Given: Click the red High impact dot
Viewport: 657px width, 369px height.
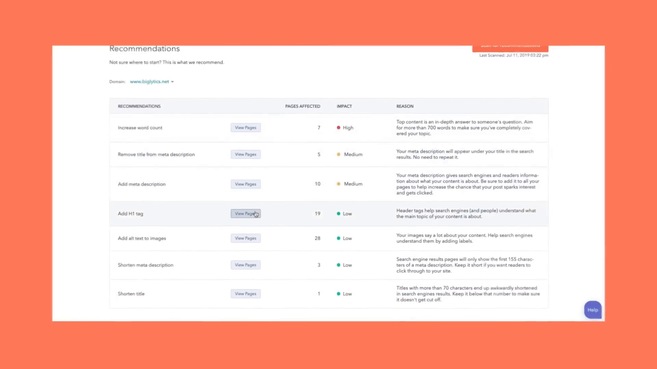Looking at the screenshot, I should click(338, 128).
